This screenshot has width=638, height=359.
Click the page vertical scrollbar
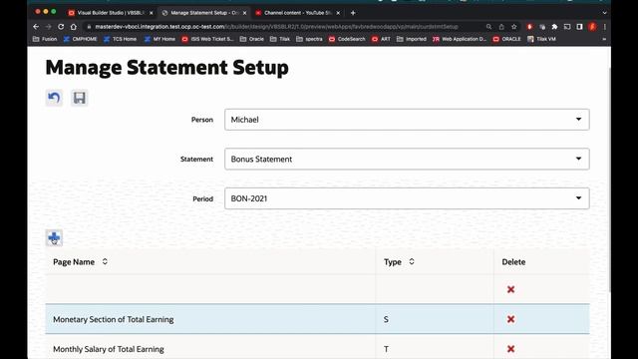click(x=609, y=179)
